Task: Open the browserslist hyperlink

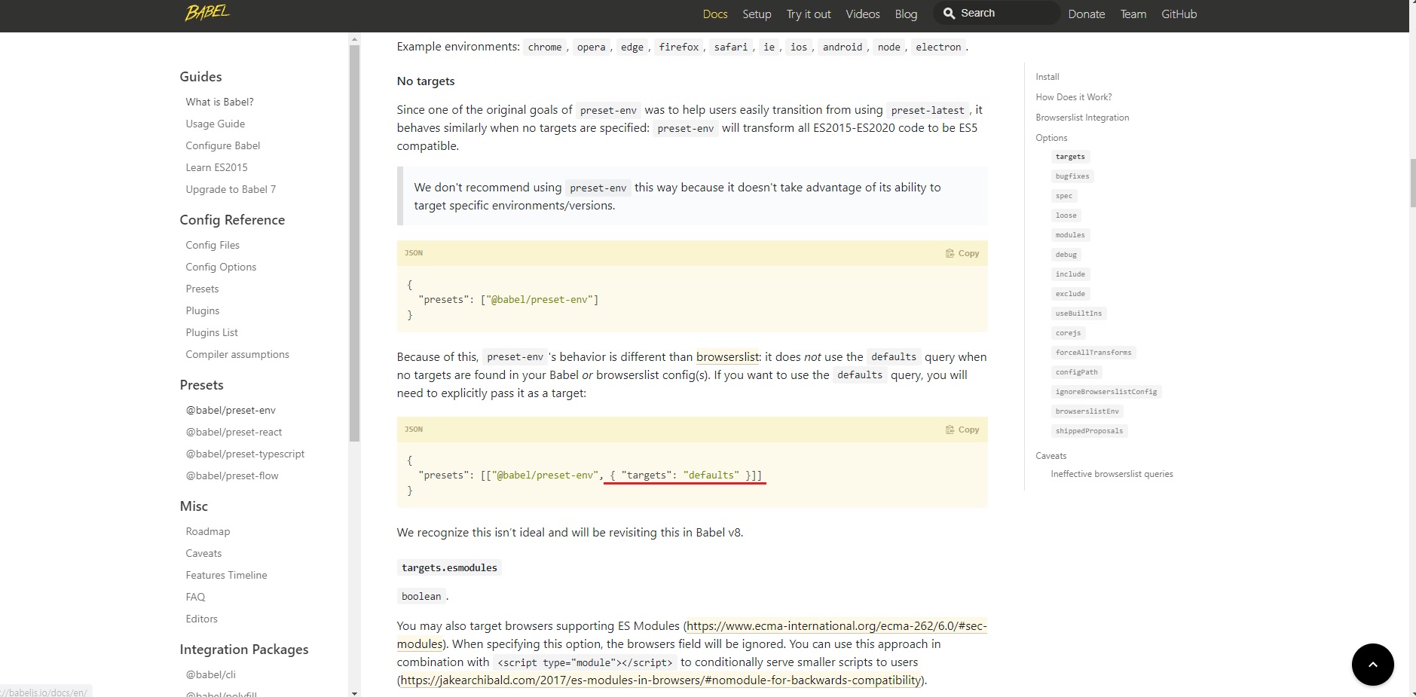Action: pos(727,357)
